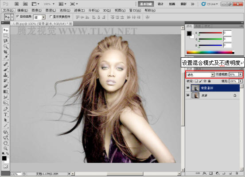Select the 3D Object Rotate tool

[6, 132]
